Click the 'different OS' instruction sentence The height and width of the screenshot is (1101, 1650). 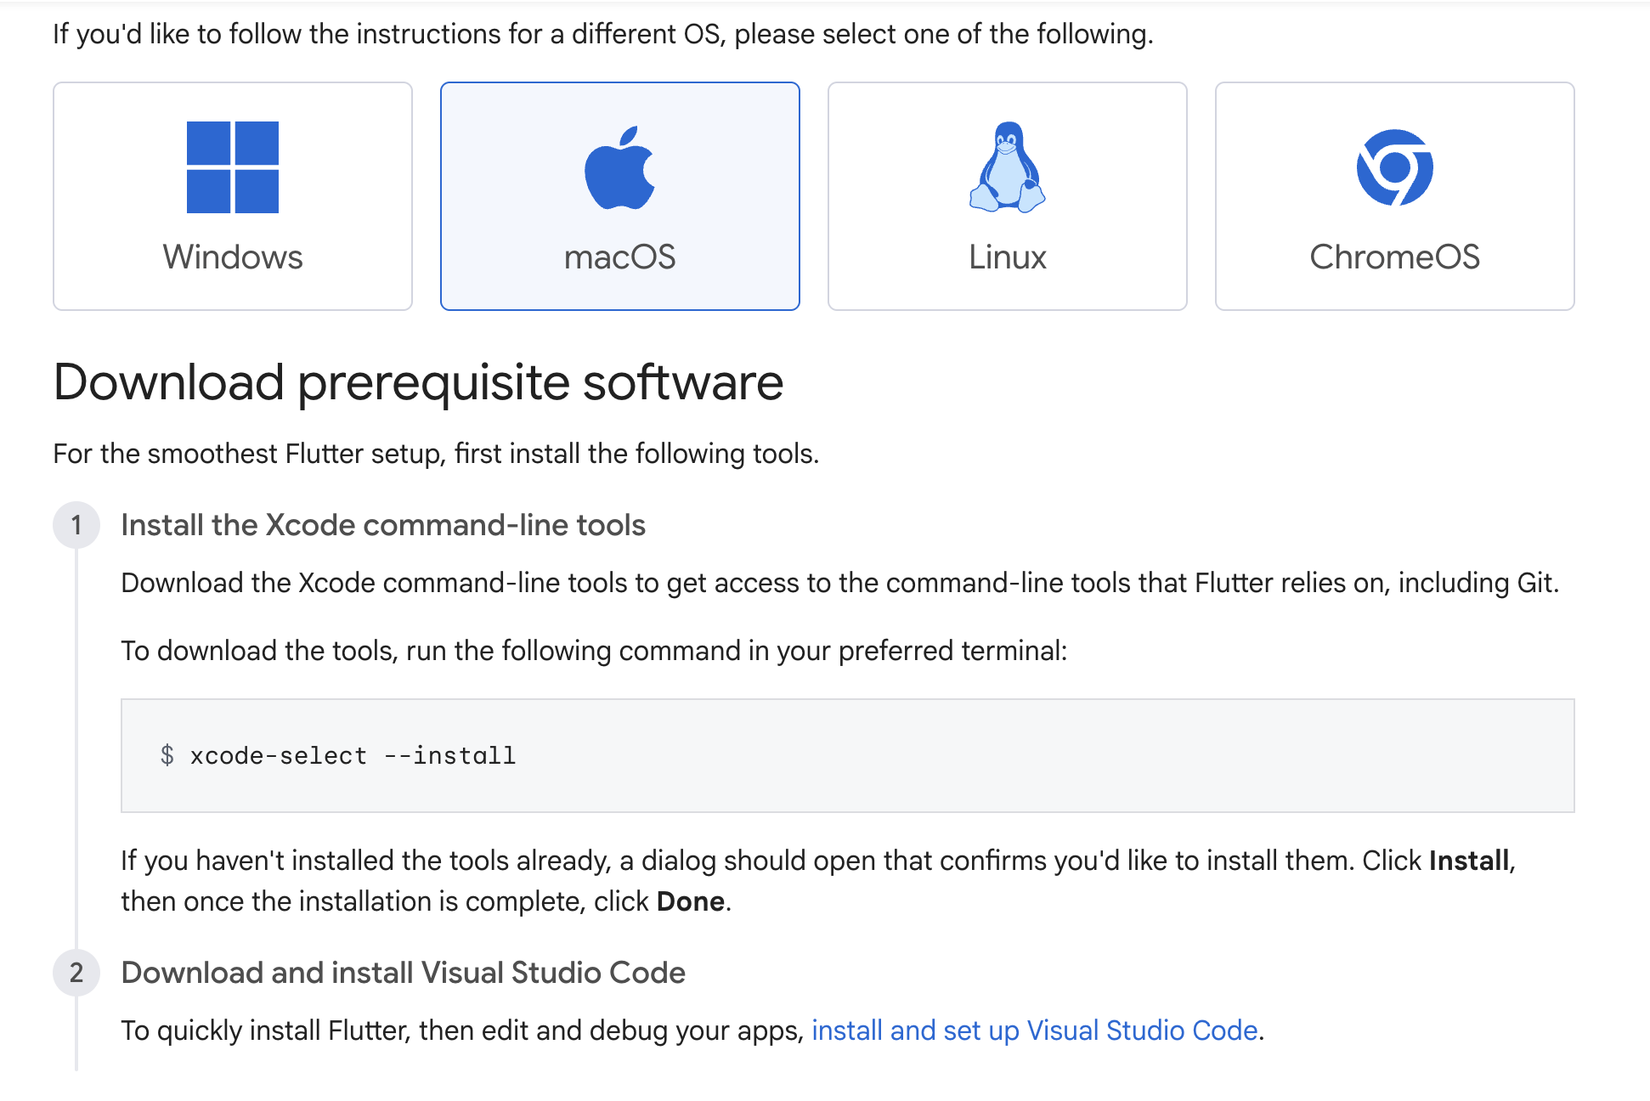point(603,34)
